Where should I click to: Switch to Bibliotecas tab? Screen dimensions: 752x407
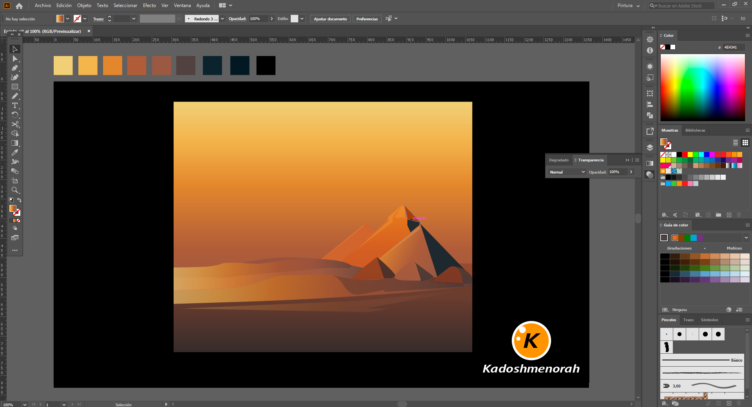click(695, 130)
